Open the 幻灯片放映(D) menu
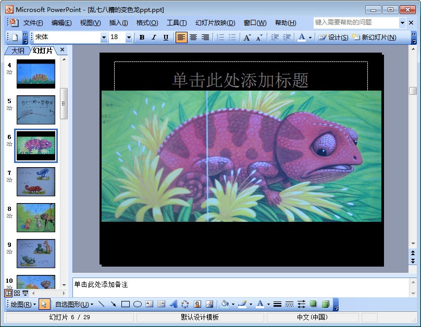The image size is (421, 327). click(215, 23)
